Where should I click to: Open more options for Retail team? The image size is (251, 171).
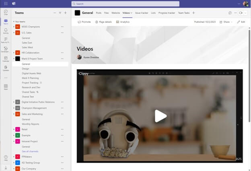click(x=62, y=130)
